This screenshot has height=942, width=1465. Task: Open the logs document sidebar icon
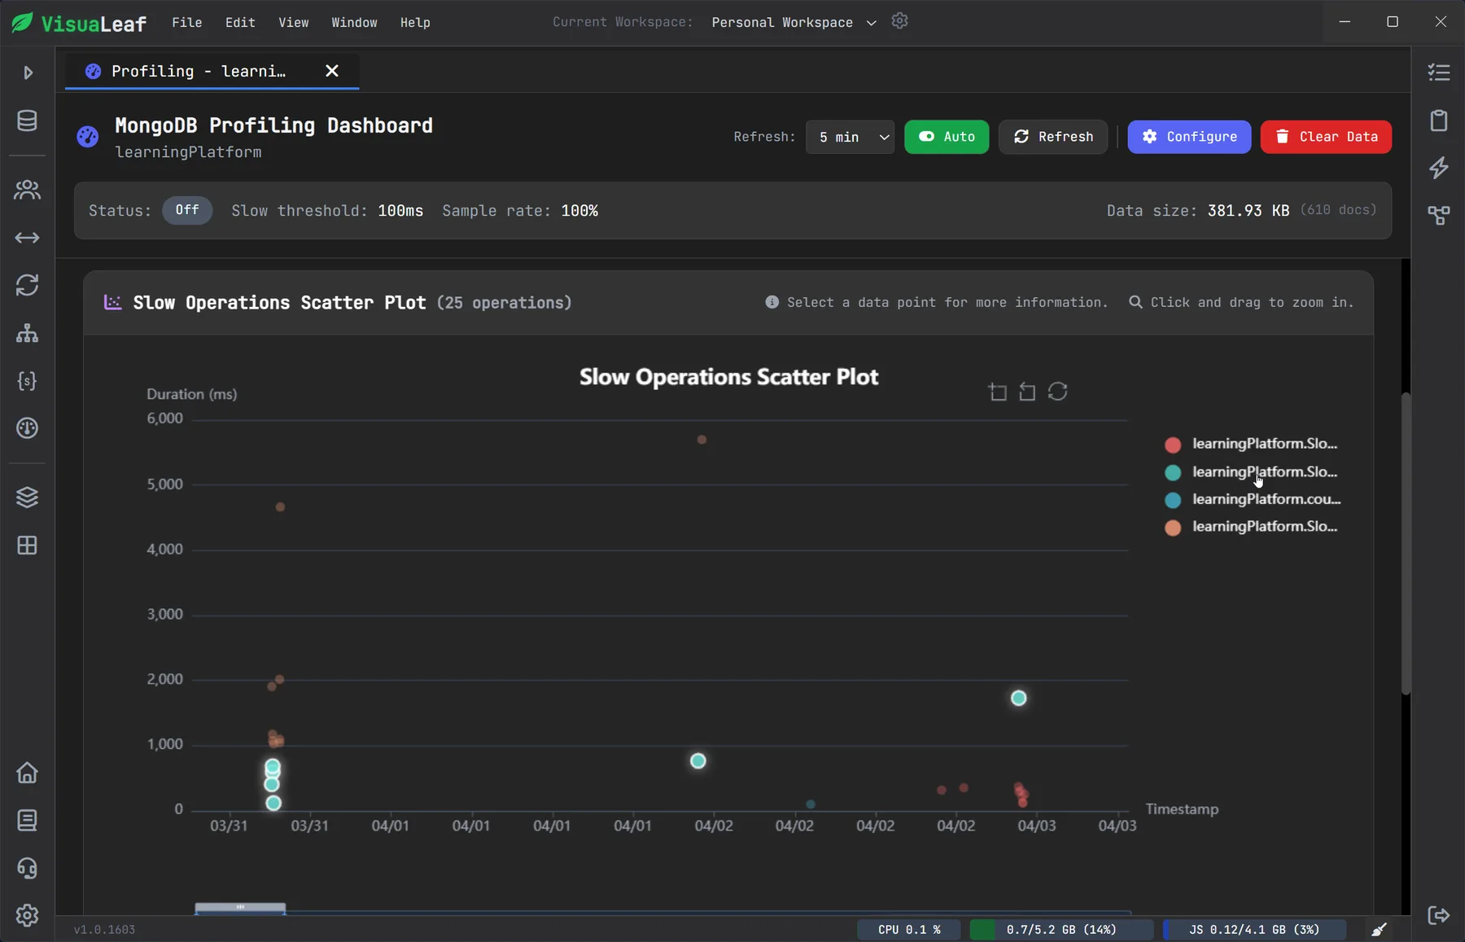coord(28,820)
